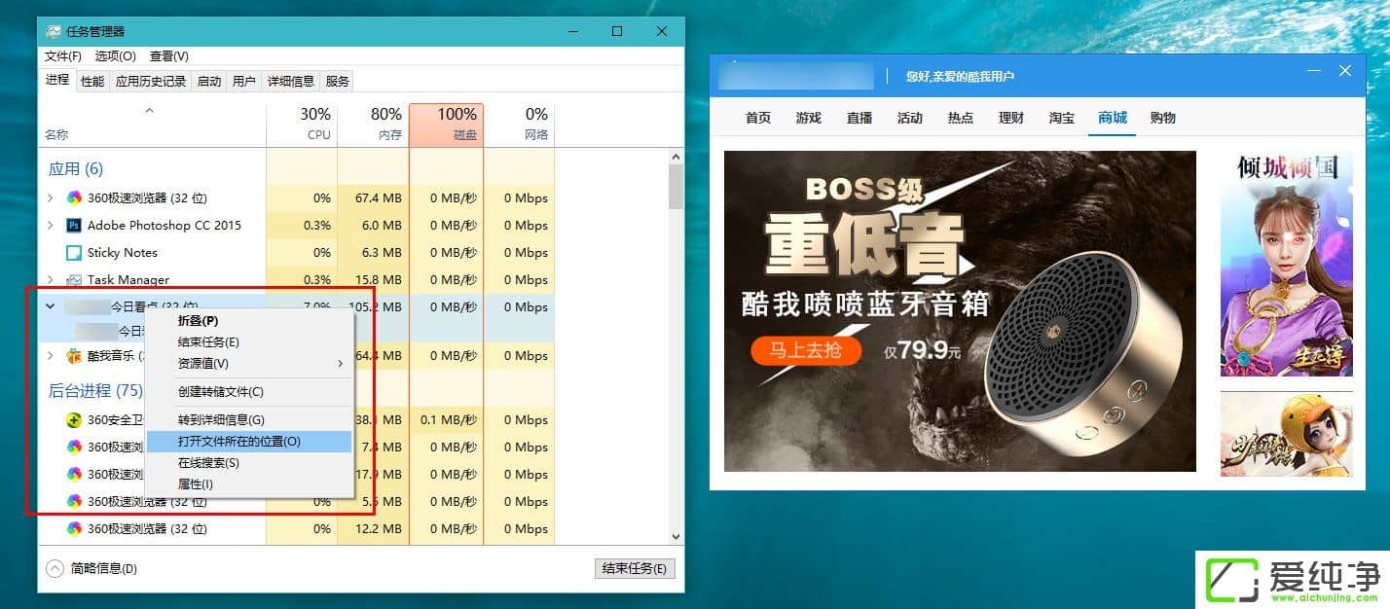Click the 酷我音乐 process icon
This screenshot has height=609, width=1390.
[x=74, y=356]
